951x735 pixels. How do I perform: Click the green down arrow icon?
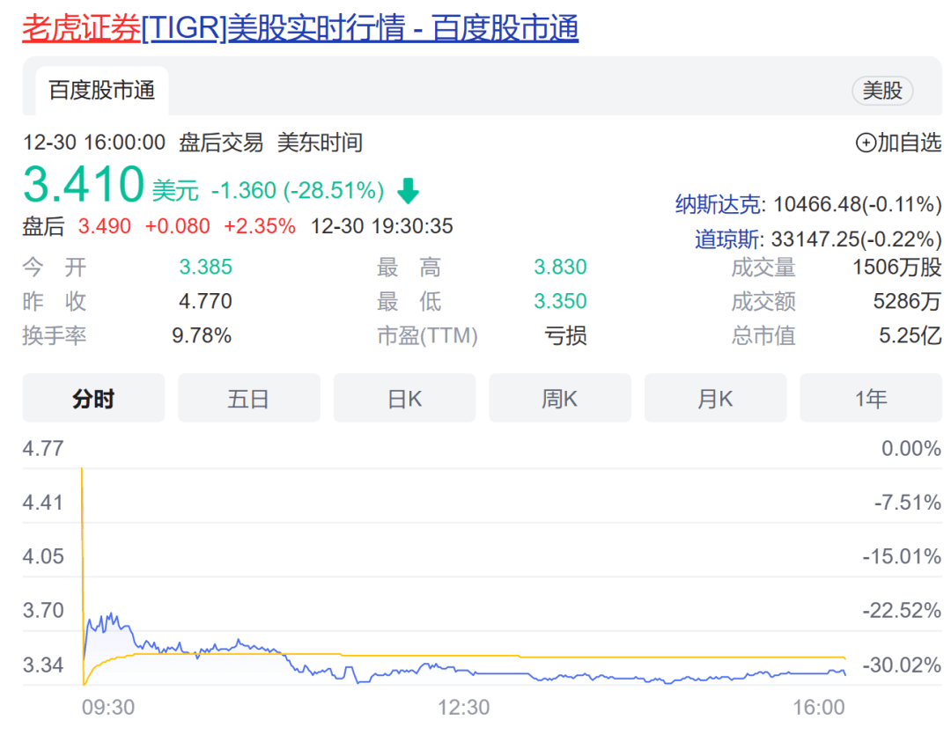tap(408, 190)
